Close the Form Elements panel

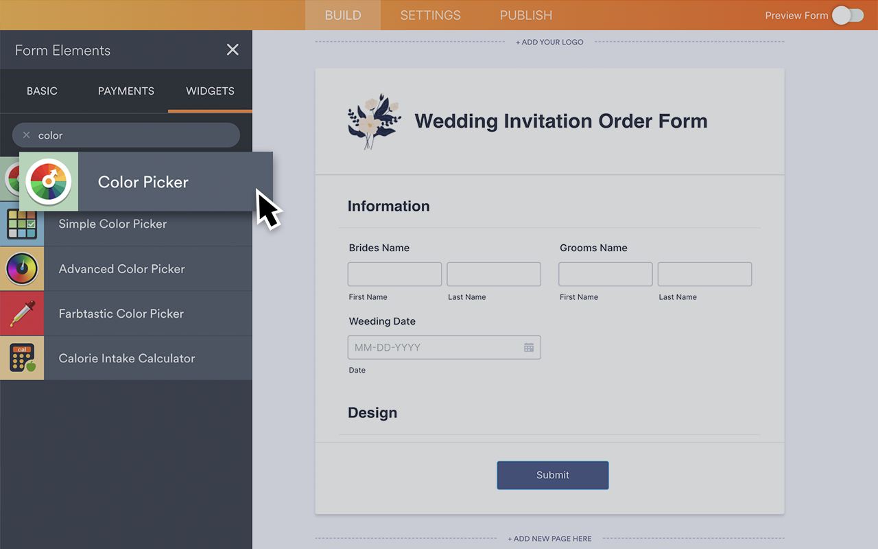pos(233,49)
